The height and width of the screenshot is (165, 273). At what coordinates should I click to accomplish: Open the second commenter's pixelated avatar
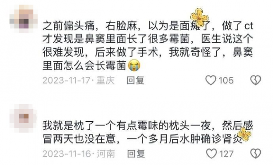(24, 118)
